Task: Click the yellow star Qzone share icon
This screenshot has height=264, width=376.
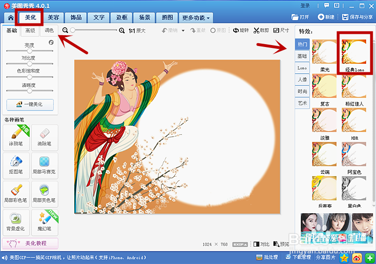Action: tap(344, 258)
